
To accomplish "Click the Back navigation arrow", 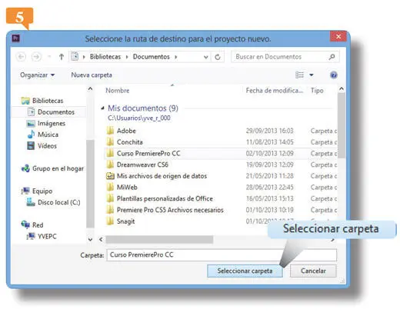I will tap(22, 57).
